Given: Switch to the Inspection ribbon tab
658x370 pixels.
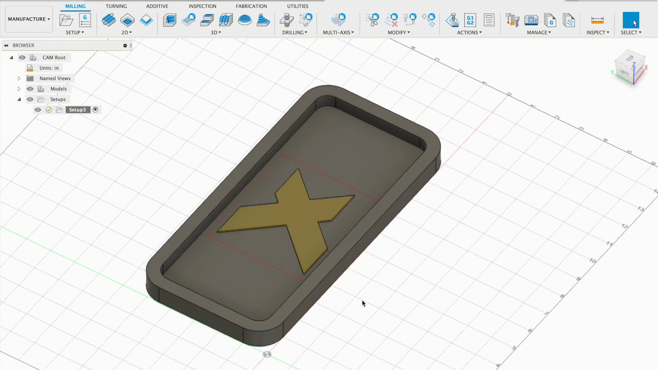Looking at the screenshot, I should click(203, 6).
